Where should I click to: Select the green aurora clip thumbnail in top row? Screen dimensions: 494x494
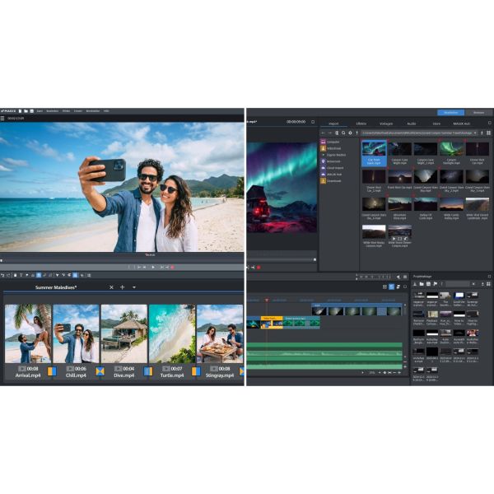[451, 149]
